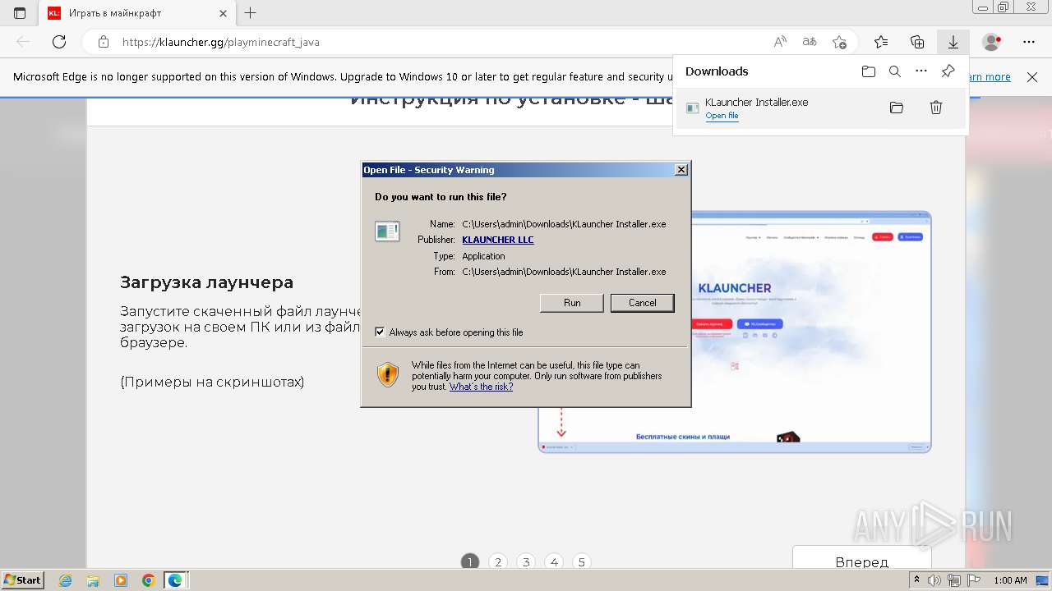Click the taskbar clock 1:00 AM
This screenshot has width=1052, height=591.
point(1010,580)
